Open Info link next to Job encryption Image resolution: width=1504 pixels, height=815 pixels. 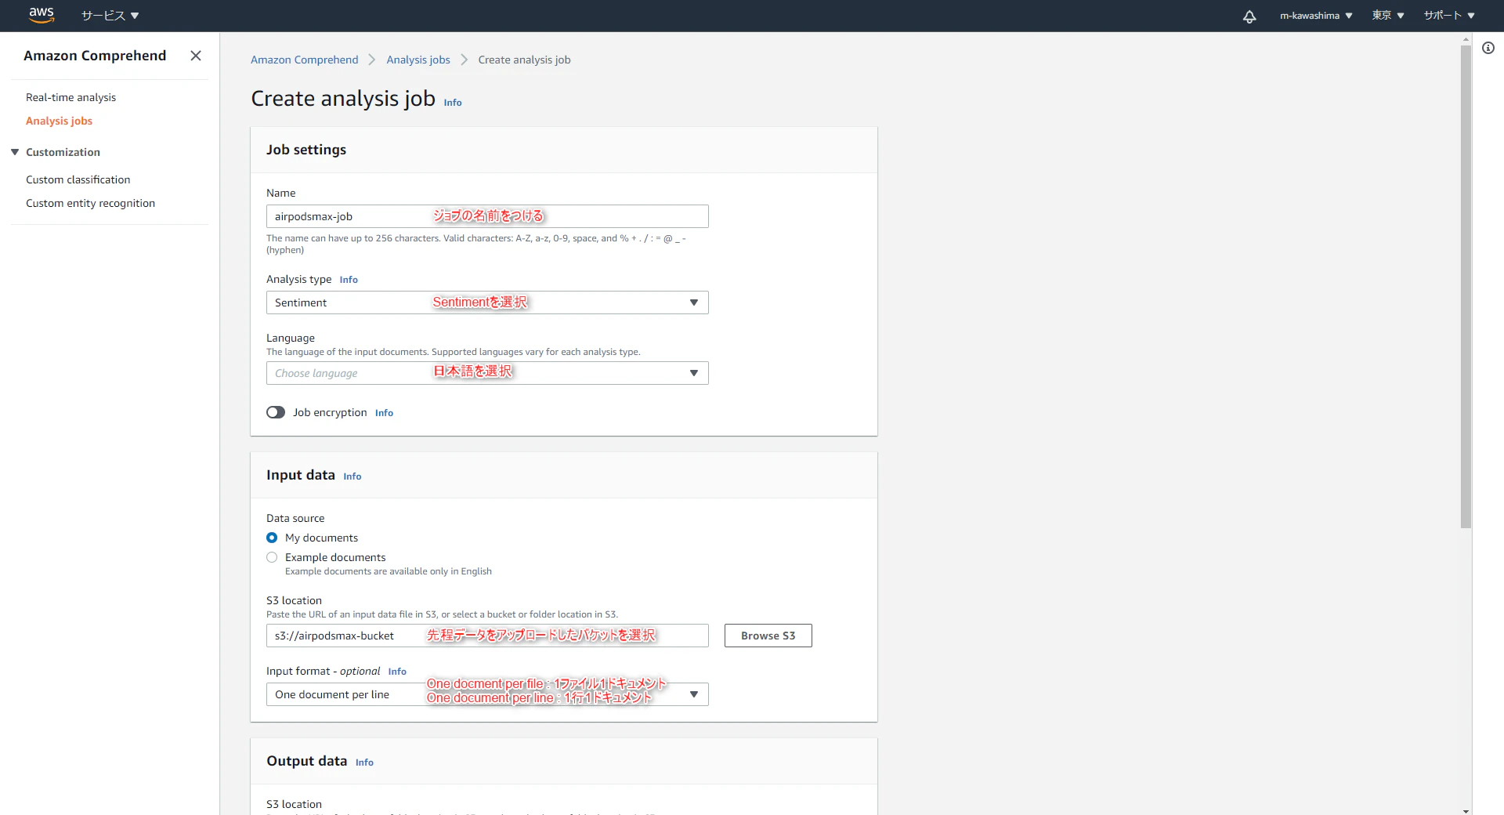coord(384,413)
